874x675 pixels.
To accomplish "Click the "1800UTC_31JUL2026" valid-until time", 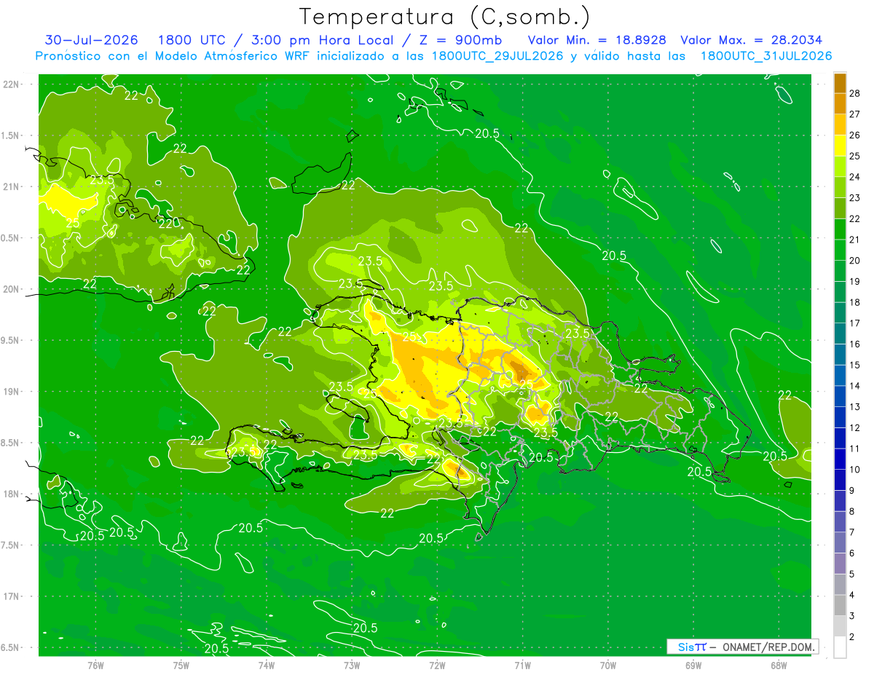I will pos(766,56).
